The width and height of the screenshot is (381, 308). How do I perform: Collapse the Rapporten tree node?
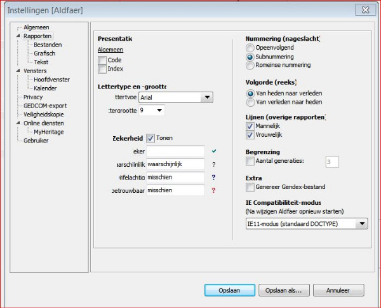tap(18, 36)
